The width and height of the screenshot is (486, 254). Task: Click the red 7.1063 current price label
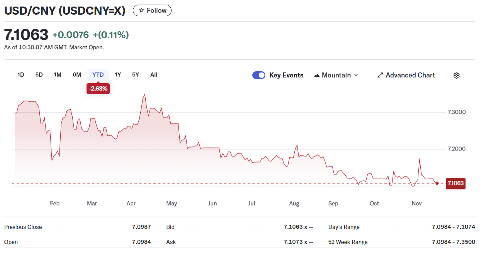click(x=455, y=183)
